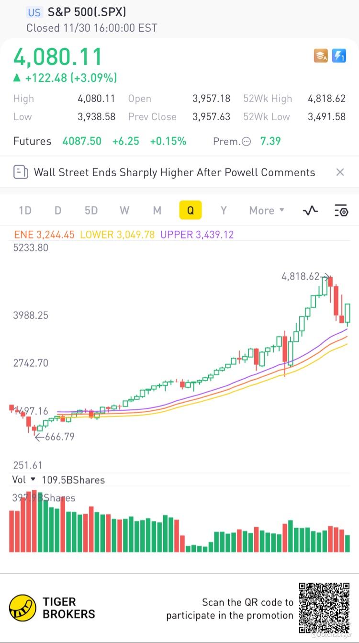Expand the Vol indicator dropdown arrow
Image resolution: width=359 pixels, height=643 pixels.
(33, 479)
